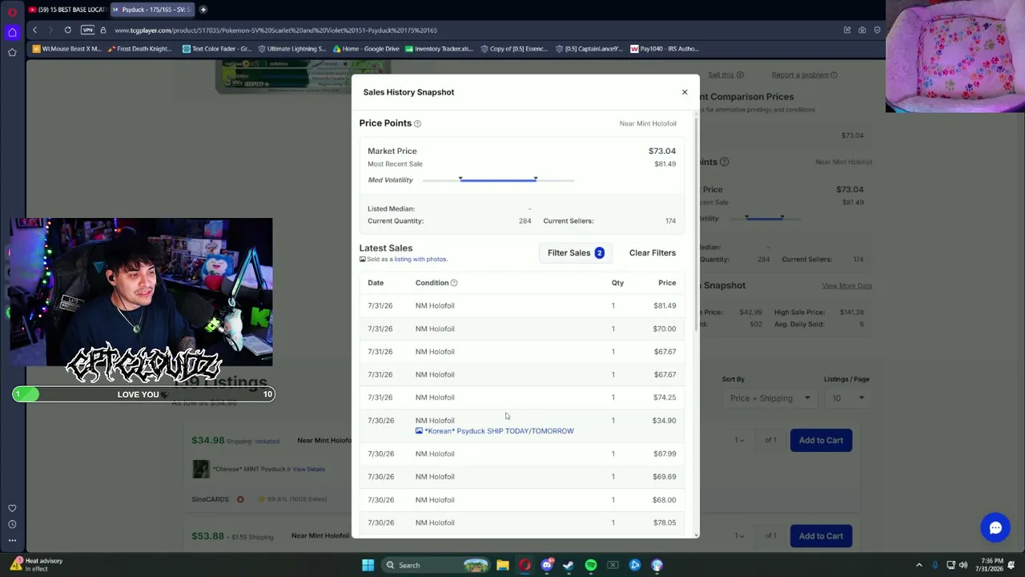Select the 7/30/26 sale priced $34.90
The width and height of the screenshot is (1025, 577).
522,426
